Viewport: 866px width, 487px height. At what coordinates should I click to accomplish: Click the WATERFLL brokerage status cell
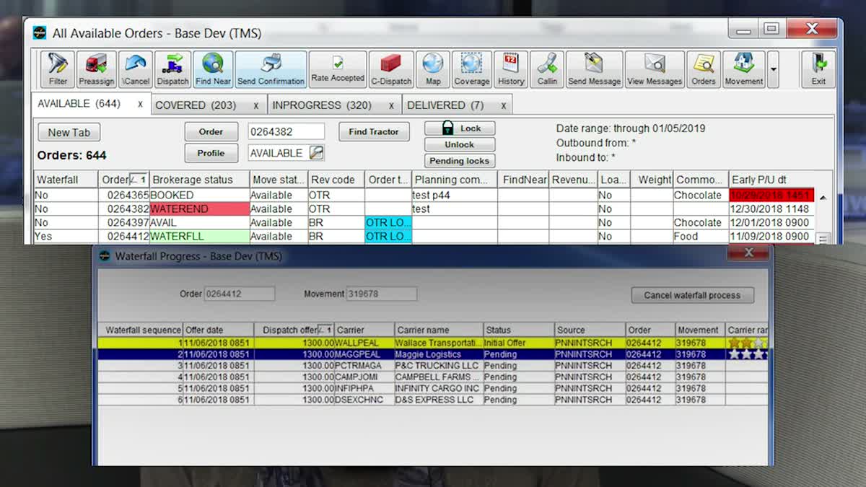pos(200,237)
